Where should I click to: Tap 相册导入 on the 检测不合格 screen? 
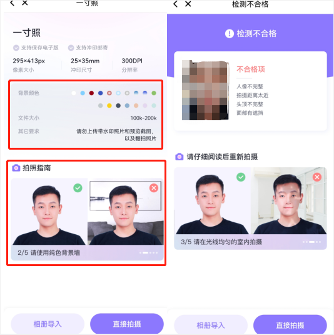tap(211, 325)
